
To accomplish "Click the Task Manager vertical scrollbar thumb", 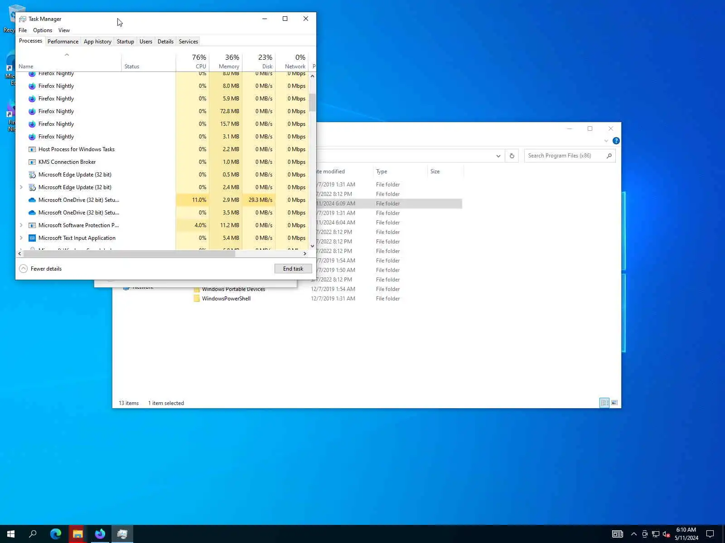I will (312, 103).
